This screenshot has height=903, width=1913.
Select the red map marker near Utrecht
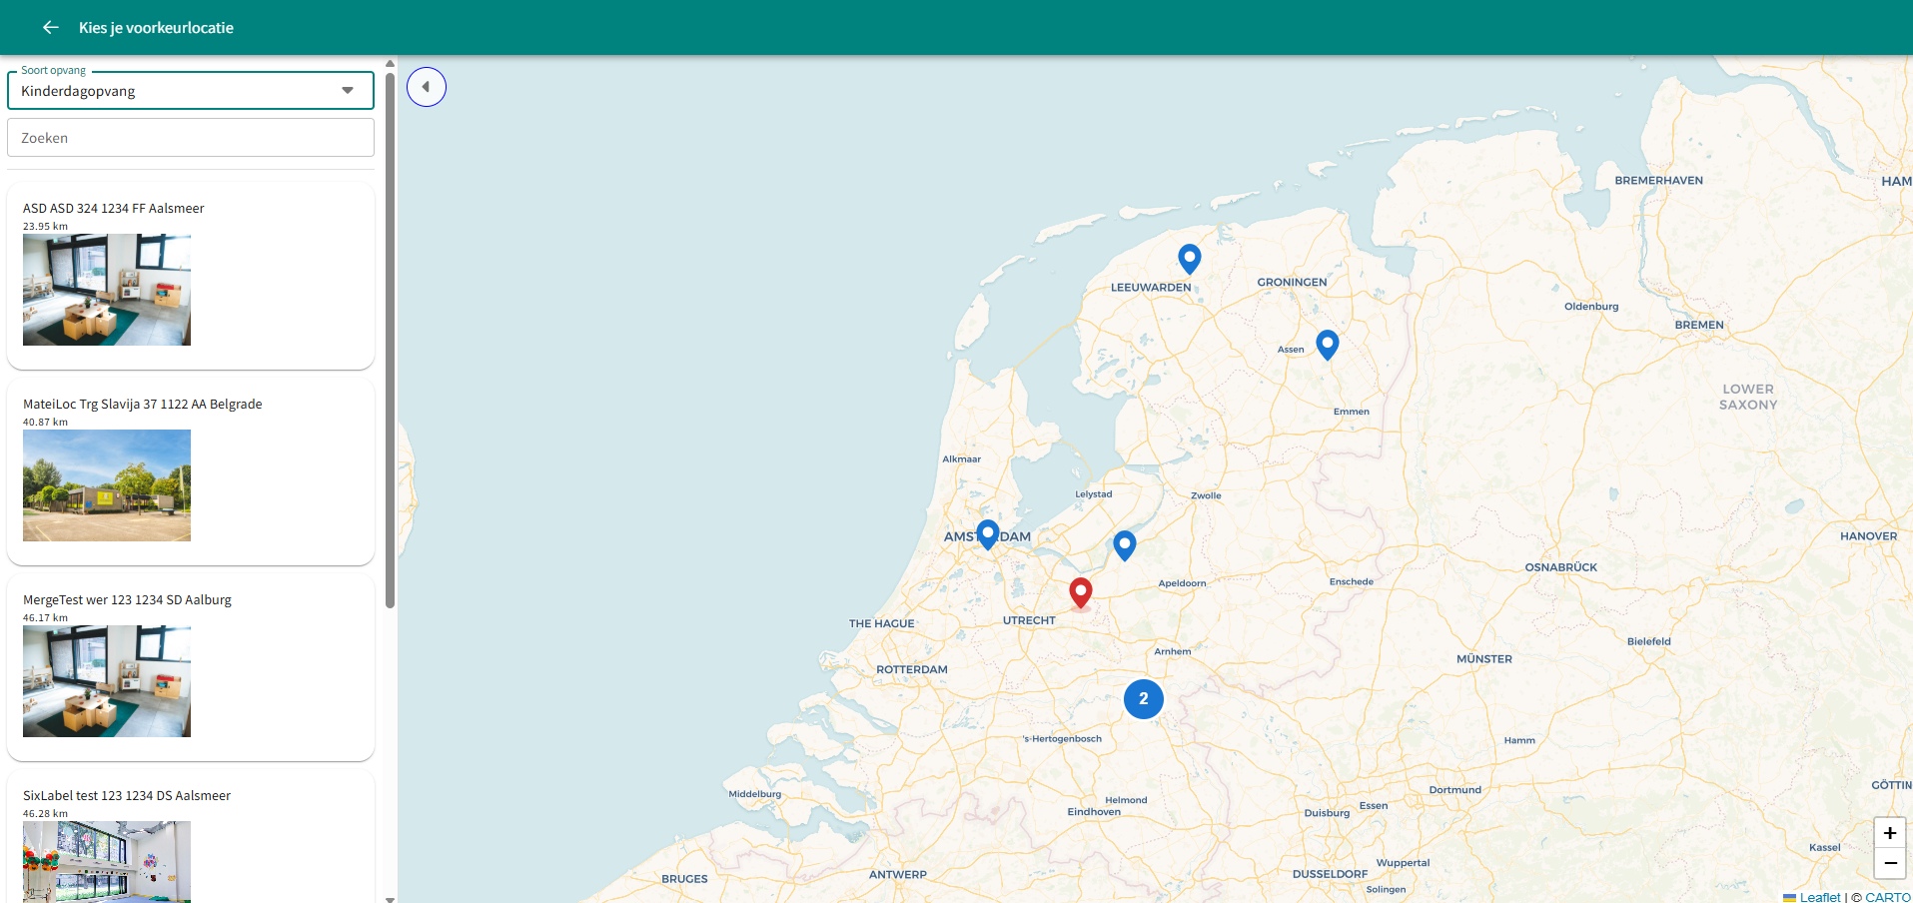click(x=1080, y=591)
